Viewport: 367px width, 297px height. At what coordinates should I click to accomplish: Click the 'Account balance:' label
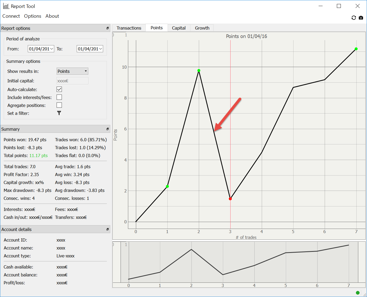21,275
